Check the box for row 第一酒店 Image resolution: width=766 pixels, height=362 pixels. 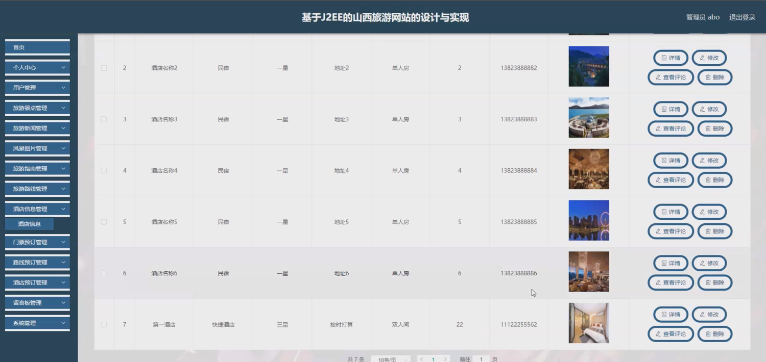coord(104,325)
